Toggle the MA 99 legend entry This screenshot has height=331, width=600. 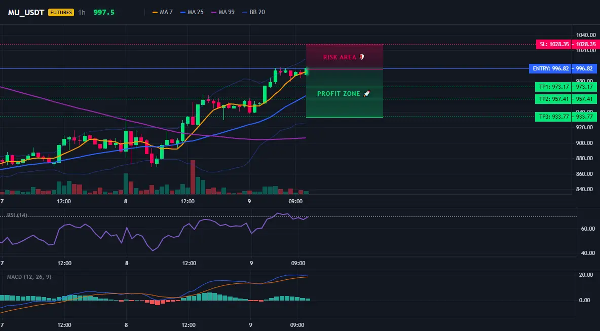point(222,12)
